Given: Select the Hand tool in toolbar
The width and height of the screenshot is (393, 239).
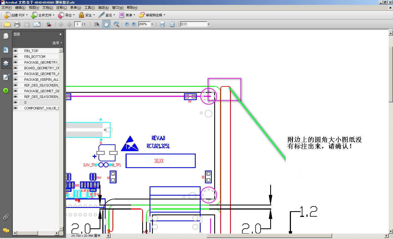Looking at the screenshot, I should point(106,24).
